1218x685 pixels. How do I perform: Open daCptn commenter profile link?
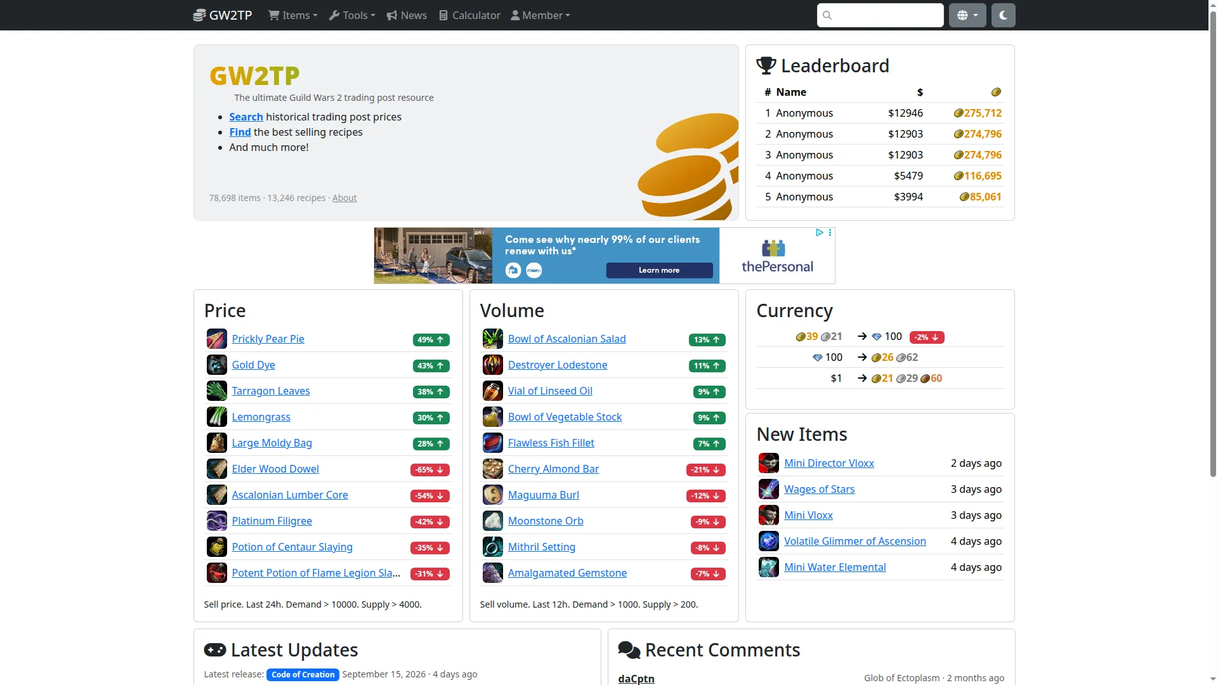(636, 679)
